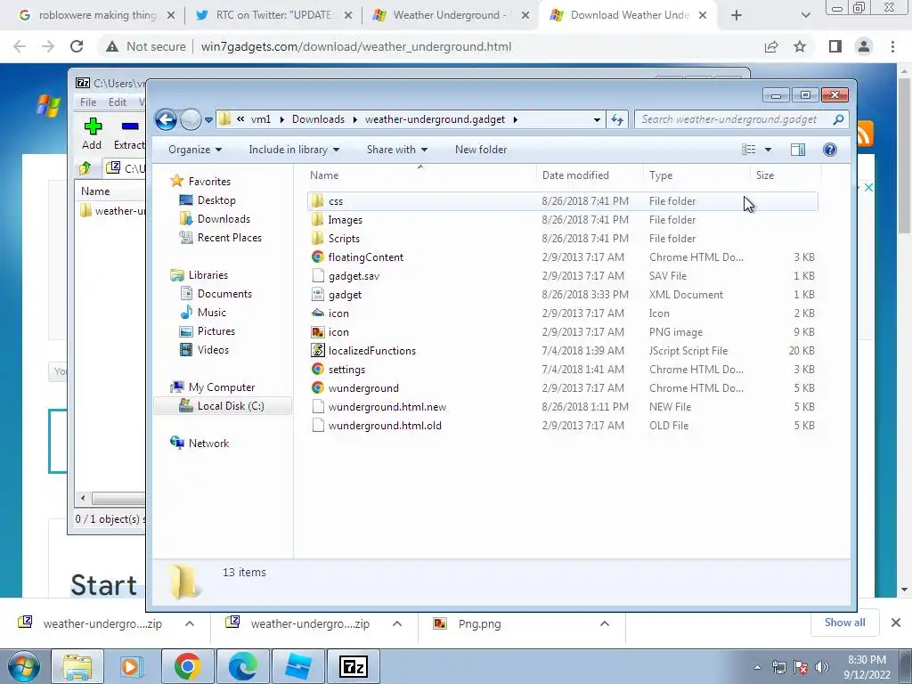Image resolution: width=912 pixels, height=684 pixels.
Task: Open the Include in library dropdown
Action: pyautogui.click(x=294, y=150)
